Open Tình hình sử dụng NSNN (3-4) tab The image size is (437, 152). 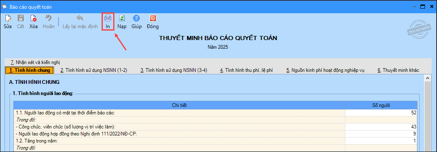(x=174, y=70)
